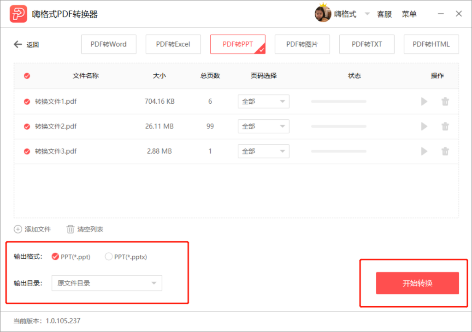
Task: Minimize the converter window
Action: 441,14
